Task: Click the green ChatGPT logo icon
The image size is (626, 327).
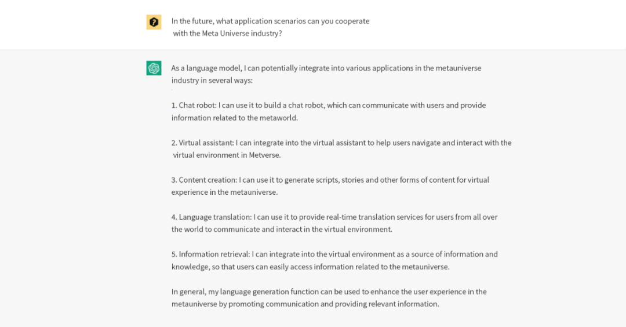Action: pyautogui.click(x=154, y=68)
